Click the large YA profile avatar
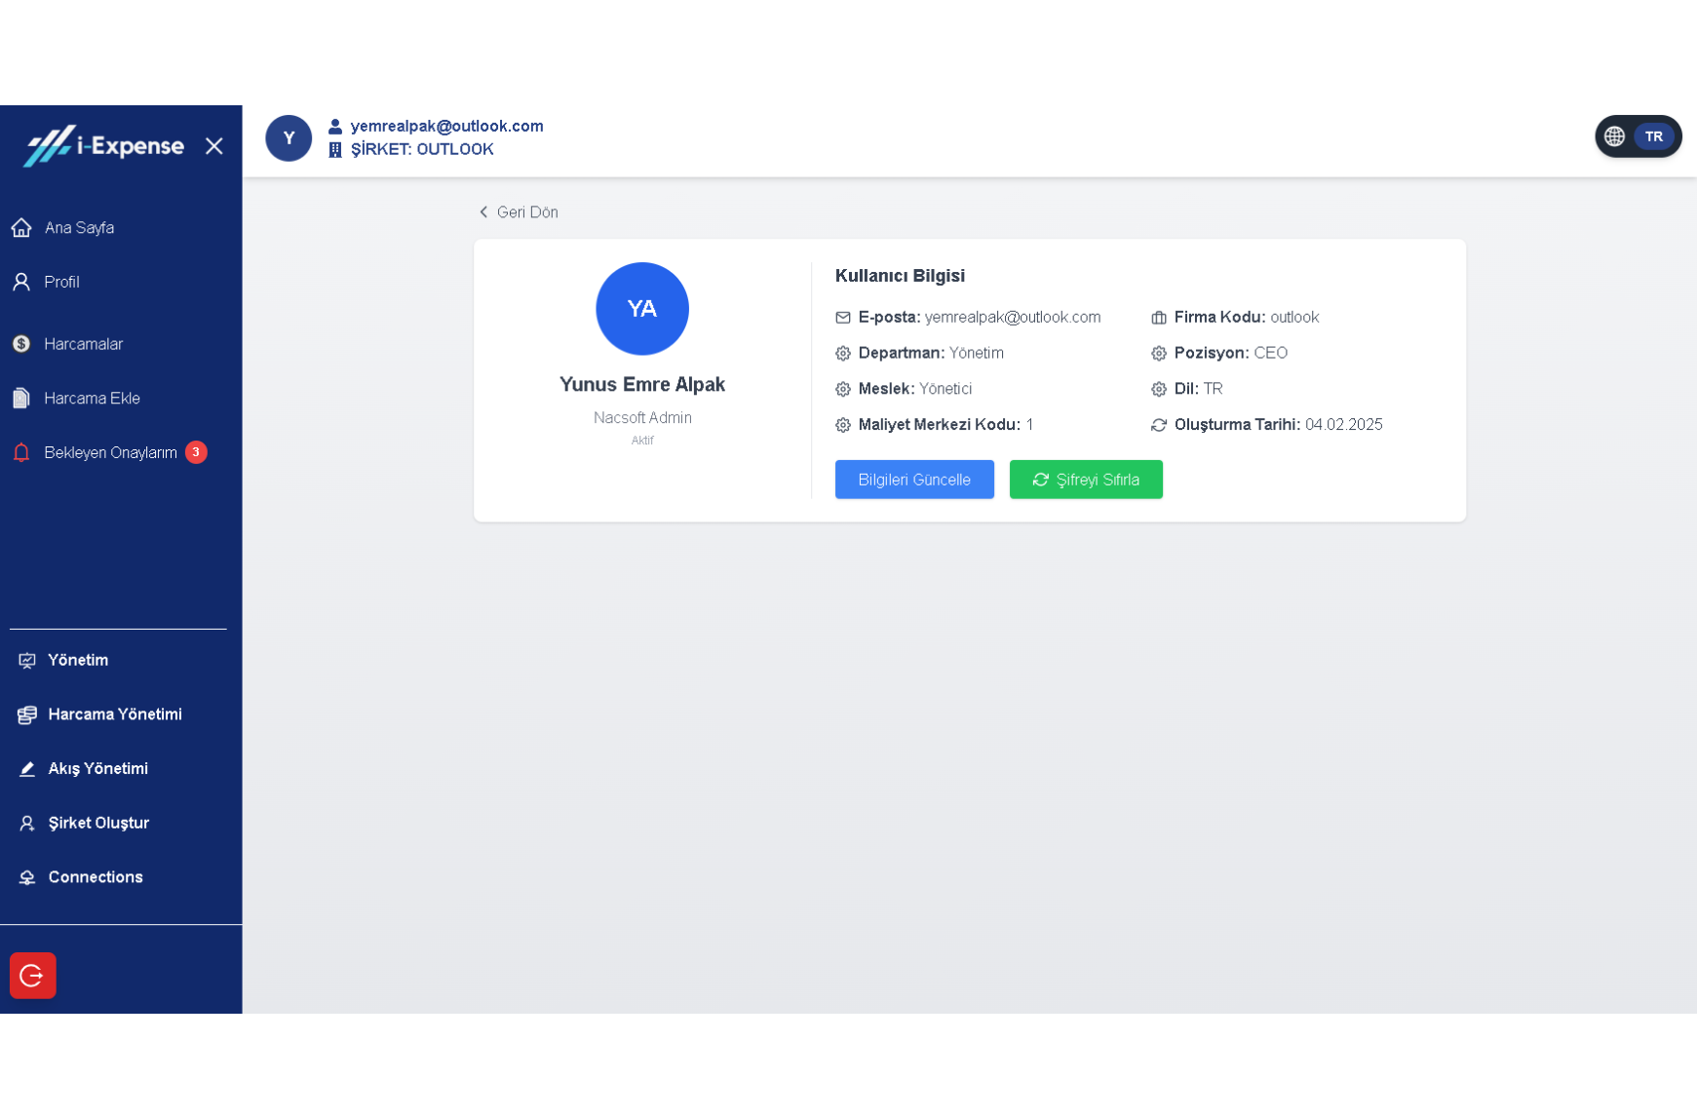The height and width of the screenshot is (1118, 1697). [642, 309]
